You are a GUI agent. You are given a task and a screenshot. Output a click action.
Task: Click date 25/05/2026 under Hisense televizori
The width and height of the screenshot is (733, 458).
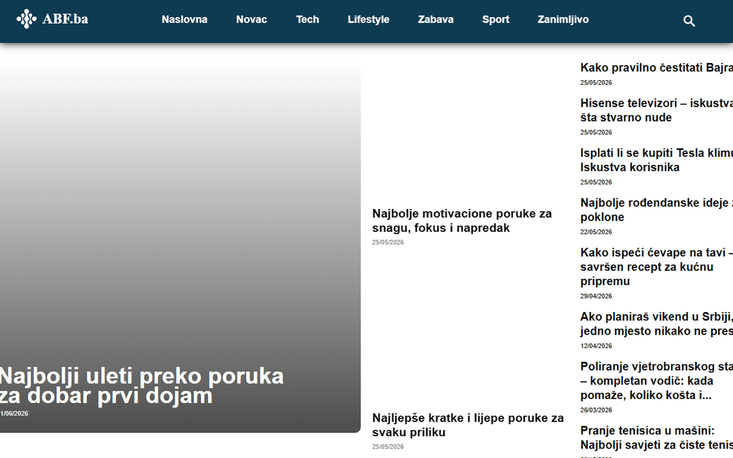596,132
